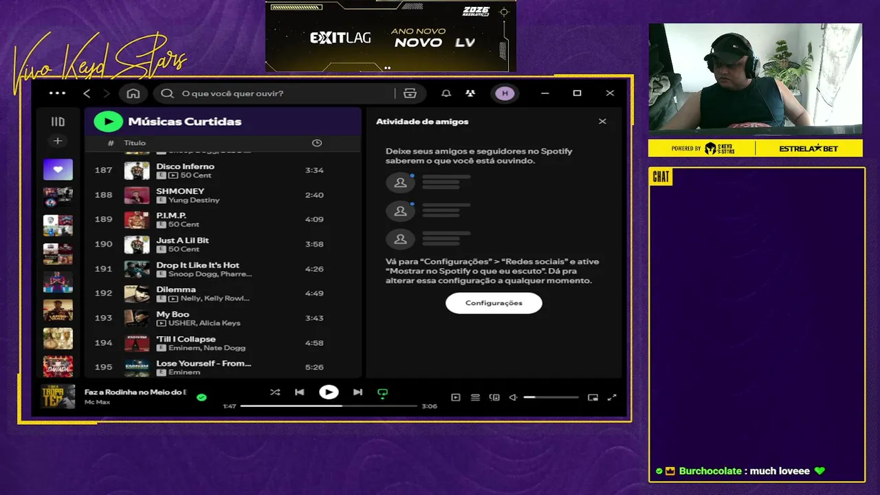This screenshot has width=880, height=495.
Task: Click the Configurações button
Action: coord(494,303)
